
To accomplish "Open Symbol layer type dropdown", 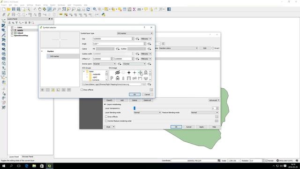I will [135, 33].
